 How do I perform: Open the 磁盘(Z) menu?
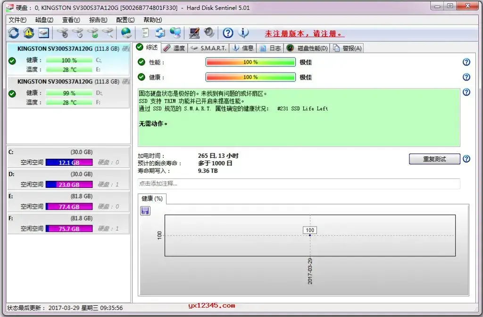44,20
